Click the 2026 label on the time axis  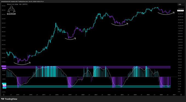coord(161,95)
